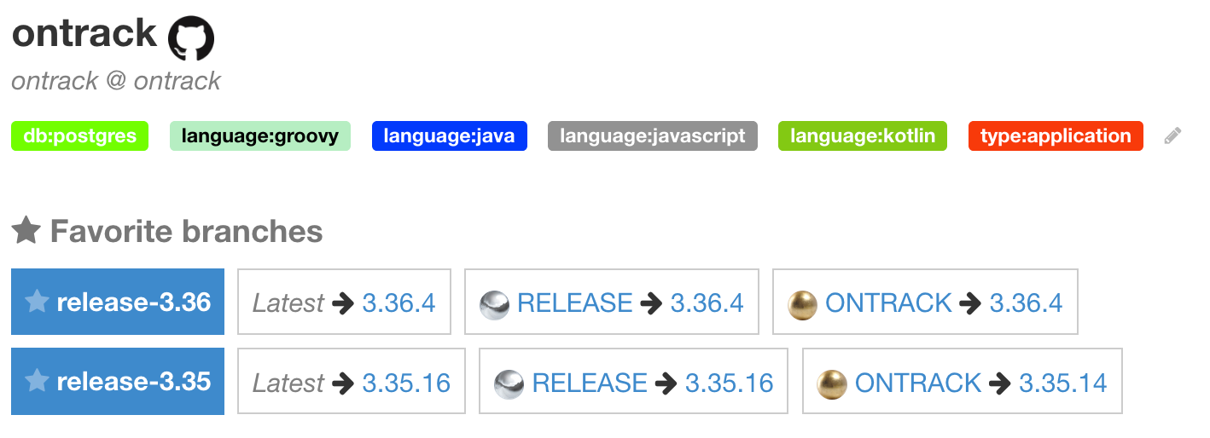Open ONTRACK promoted build 3.35.14
Image resolution: width=1210 pixels, height=438 pixels.
click(1062, 383)
